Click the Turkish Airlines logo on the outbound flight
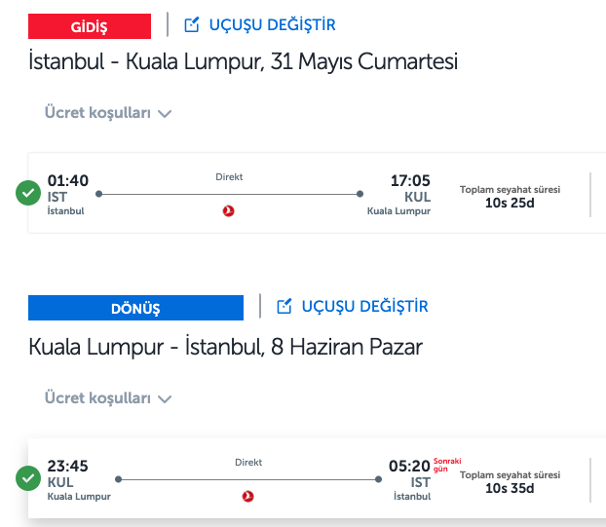The width and height of the screenshot is (606, 527). coord(228,211)
